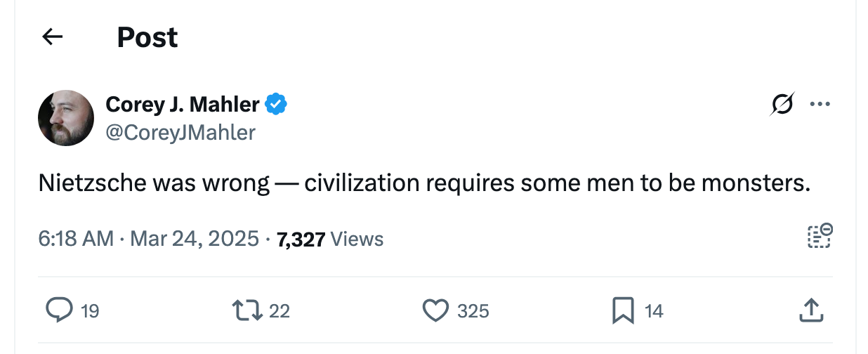
Task: Click the blue verified checkmark badge
Action: 276,105
